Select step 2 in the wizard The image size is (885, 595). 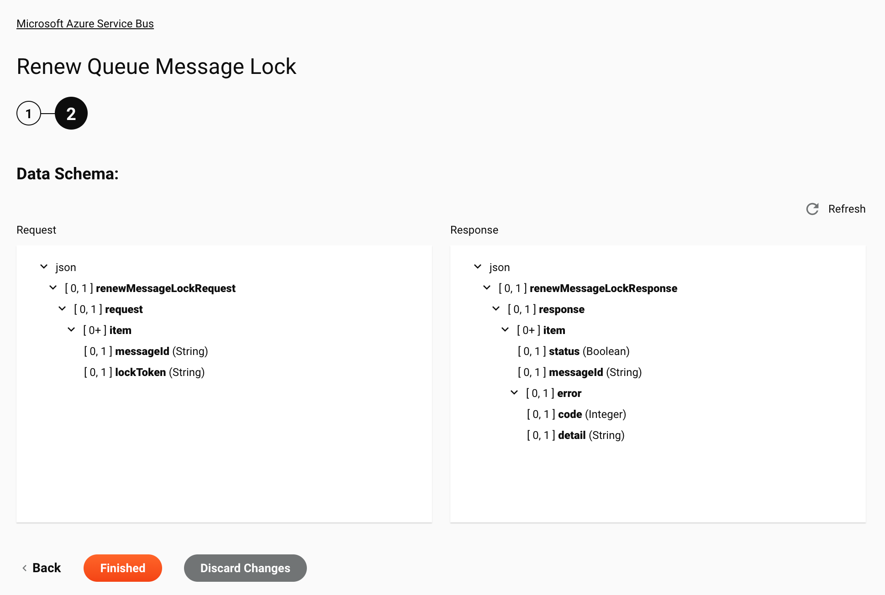tap(70, 113)
